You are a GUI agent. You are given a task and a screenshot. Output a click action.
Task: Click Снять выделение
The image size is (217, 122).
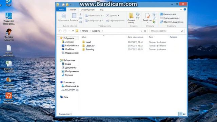pyautogui.click(x=170, y=18)
